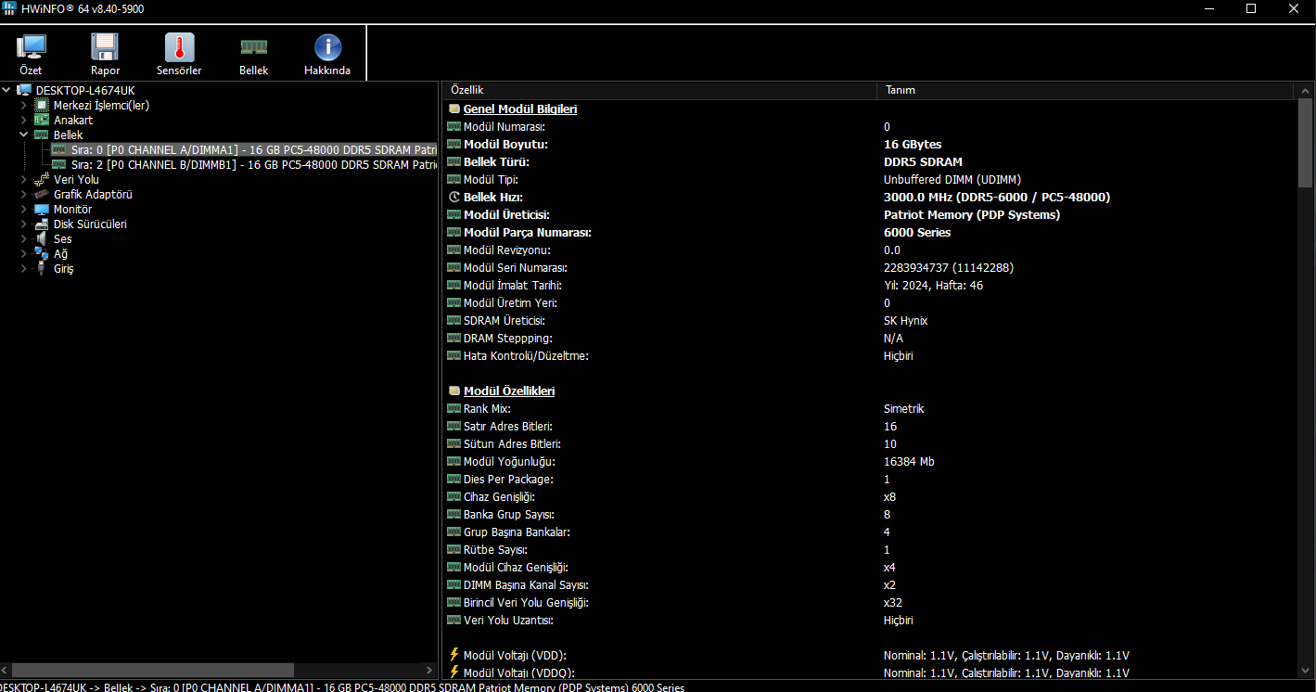Select the Hata Kontrolü/Düzeltme: row
This screenshot has height=692, width=1316.
coord(872,356)
